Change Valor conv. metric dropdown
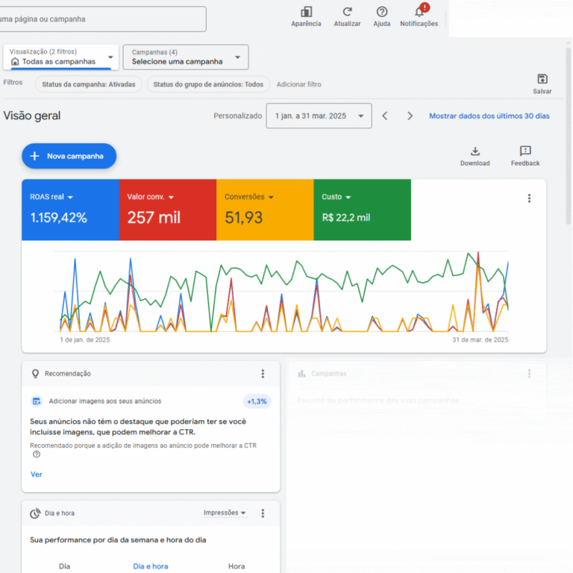Image resolution: width=573 pixels, height=573 pixels. tap(151, 197)
